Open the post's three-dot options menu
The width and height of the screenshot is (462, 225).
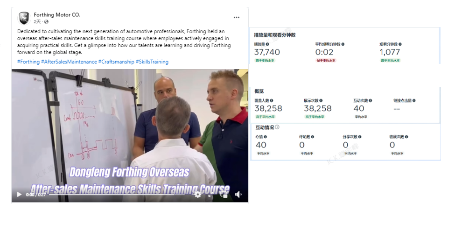point(236,17)
